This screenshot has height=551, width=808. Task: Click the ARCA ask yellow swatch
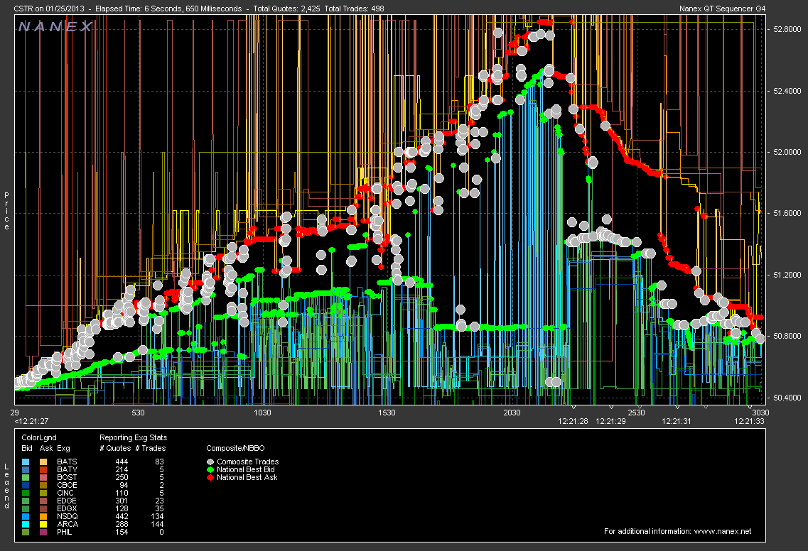point(43,524)
